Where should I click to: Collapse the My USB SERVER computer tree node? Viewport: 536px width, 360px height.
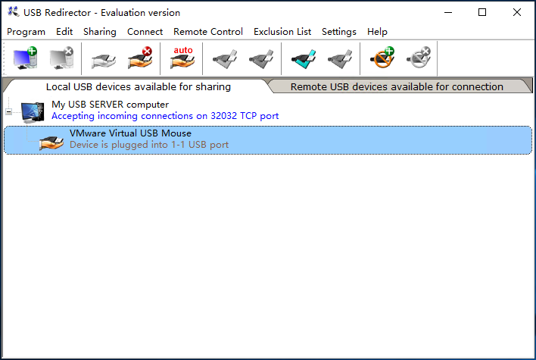click(x=8, y=111)
